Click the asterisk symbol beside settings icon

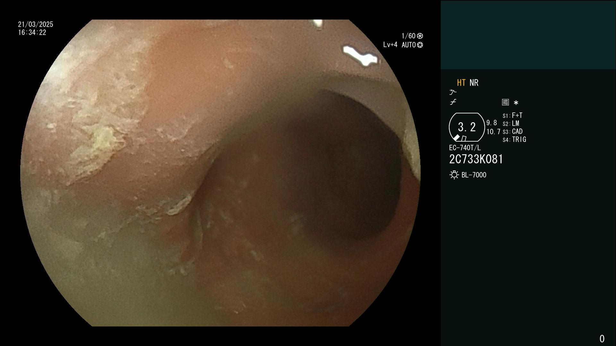[516, 103]
